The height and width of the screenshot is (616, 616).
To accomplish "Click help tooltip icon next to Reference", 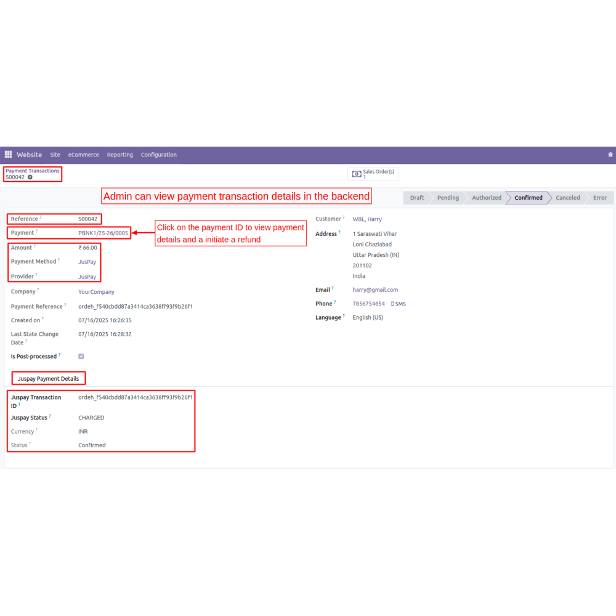I will click(41, 217).
